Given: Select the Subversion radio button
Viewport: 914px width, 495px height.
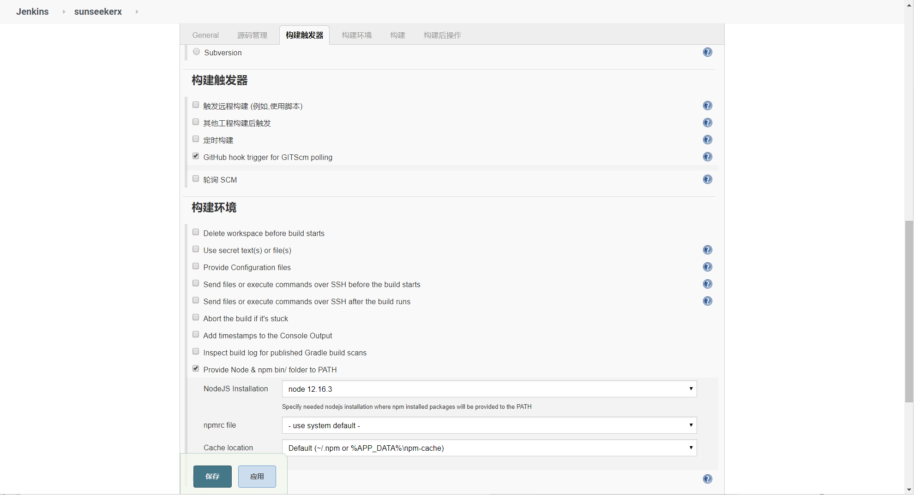Looking at the screenshot, I should [x=197, y=52].
